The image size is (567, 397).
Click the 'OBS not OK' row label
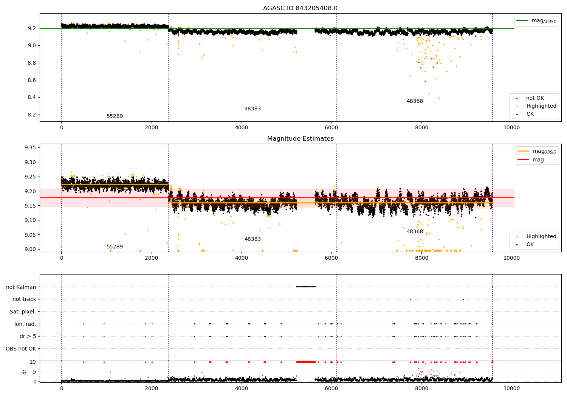coord(21,349)
